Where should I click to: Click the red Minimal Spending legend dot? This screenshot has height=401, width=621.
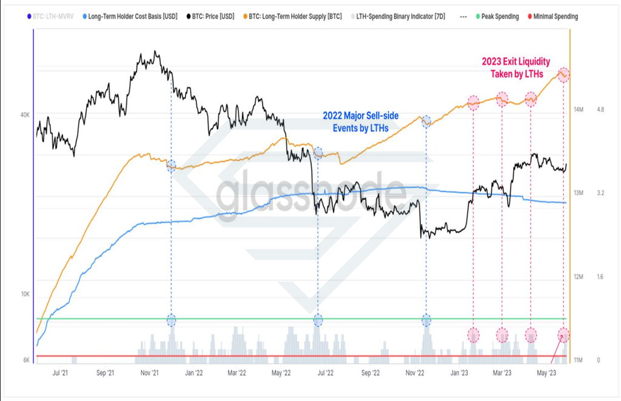(530, 16)
